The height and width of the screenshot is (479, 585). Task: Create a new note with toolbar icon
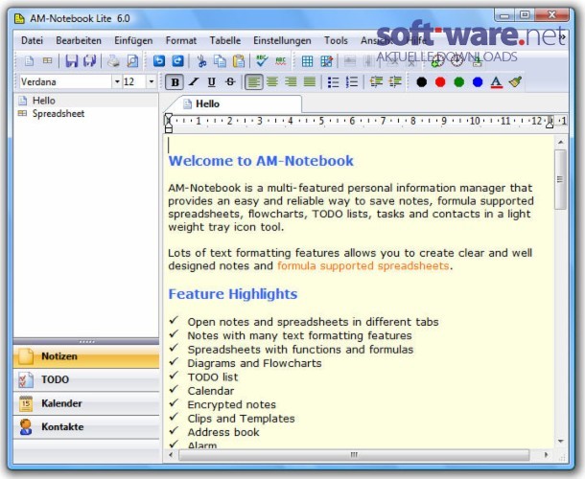[x=29, y=61]
